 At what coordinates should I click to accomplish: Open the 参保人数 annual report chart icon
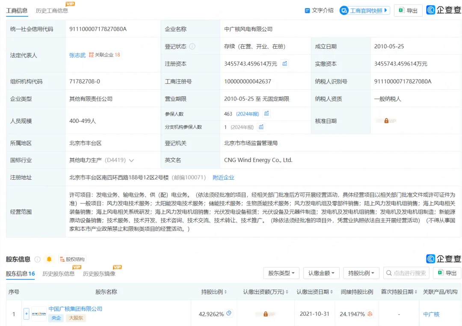click(266, 114)
